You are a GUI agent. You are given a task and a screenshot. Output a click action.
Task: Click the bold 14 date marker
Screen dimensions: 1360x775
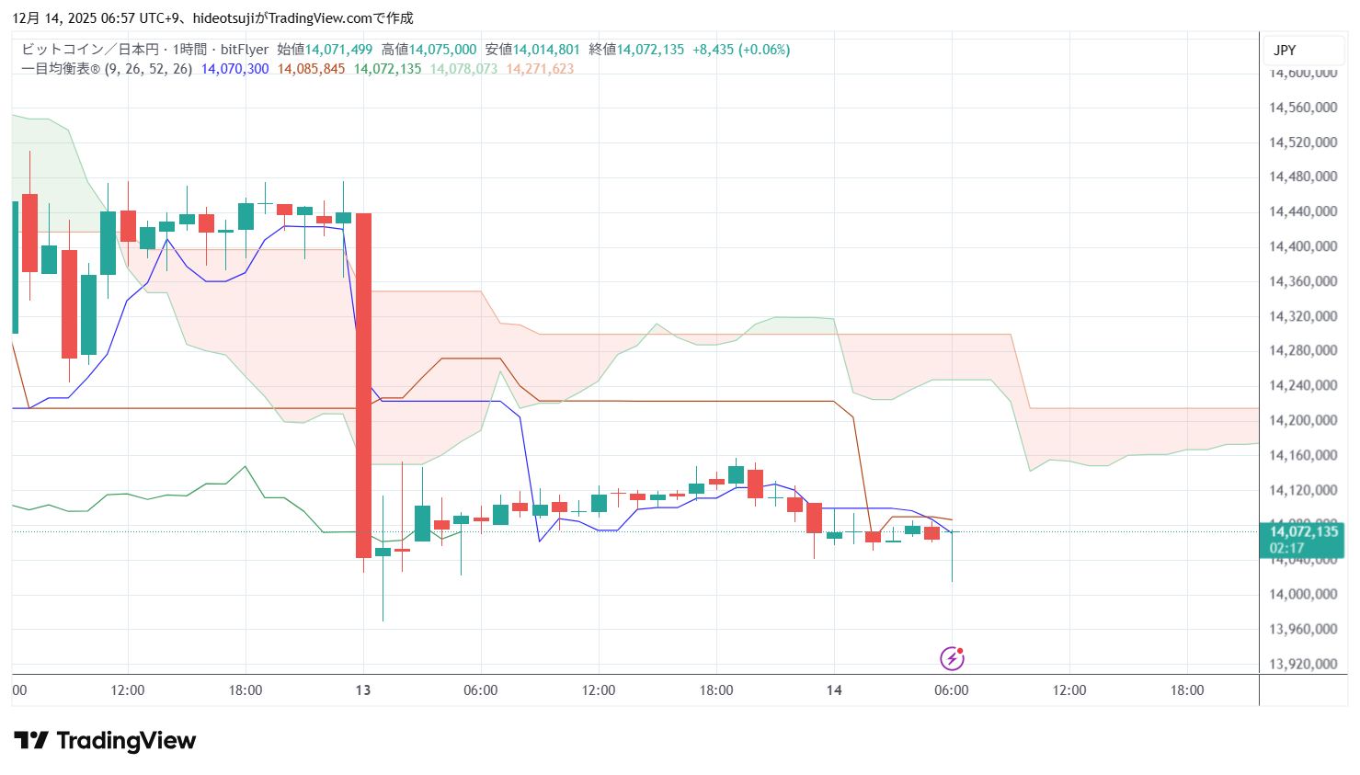[x=834, y=690]
